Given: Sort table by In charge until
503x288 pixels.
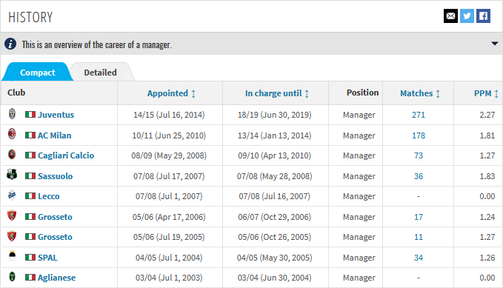Looking at the screenshot, I should (x=277, y=93).
